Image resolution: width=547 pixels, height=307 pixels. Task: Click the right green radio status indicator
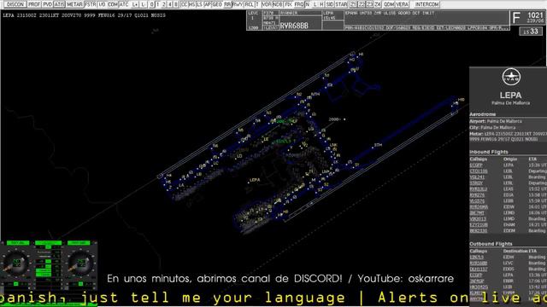tap(79, 242)
